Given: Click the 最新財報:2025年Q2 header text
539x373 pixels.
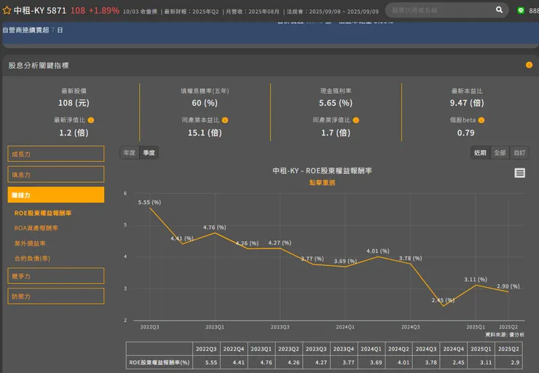Looking at the screenshot, I should pos(191,12).
